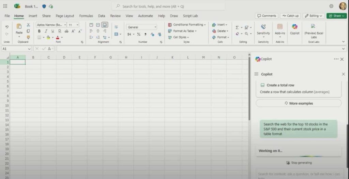Click the Comments button
The width and height of the screenshot is (349, 179).
click(267, 16)
